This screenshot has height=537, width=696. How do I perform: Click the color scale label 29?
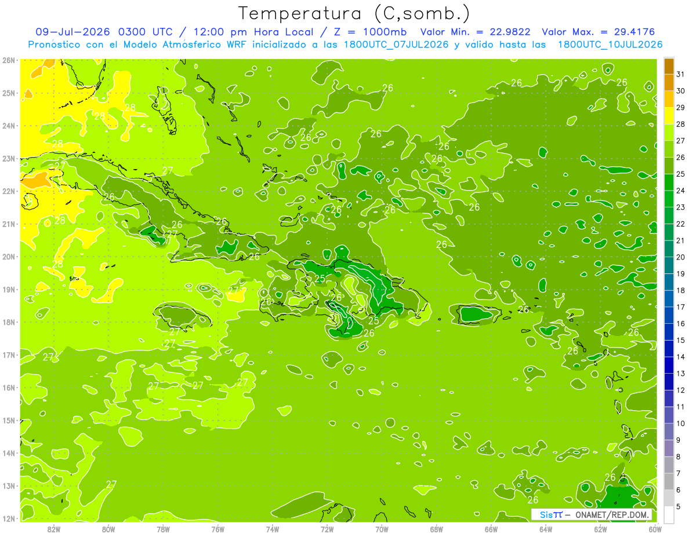coord(681,108)
